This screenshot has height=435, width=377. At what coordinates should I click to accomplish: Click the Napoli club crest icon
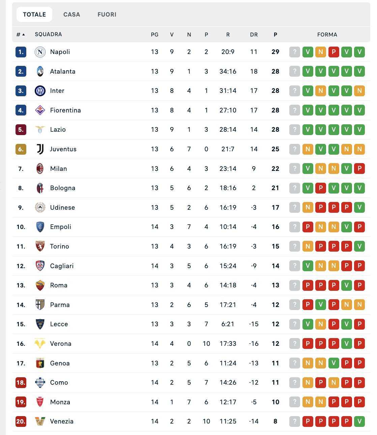pos(40,52)
